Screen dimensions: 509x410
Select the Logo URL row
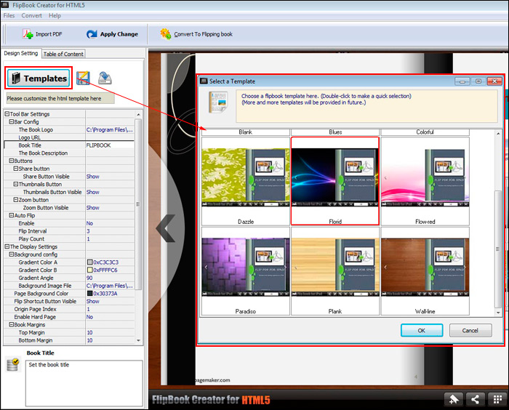(69, 137)
